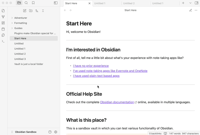Close the Start Here tab
This screenshot has height=135, width=200.
[x=89, y=3]
